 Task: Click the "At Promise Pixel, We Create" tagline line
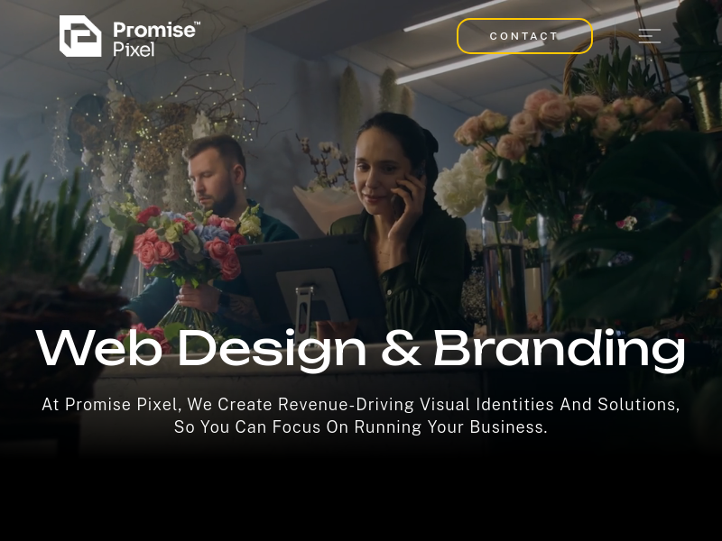[361, 404]
